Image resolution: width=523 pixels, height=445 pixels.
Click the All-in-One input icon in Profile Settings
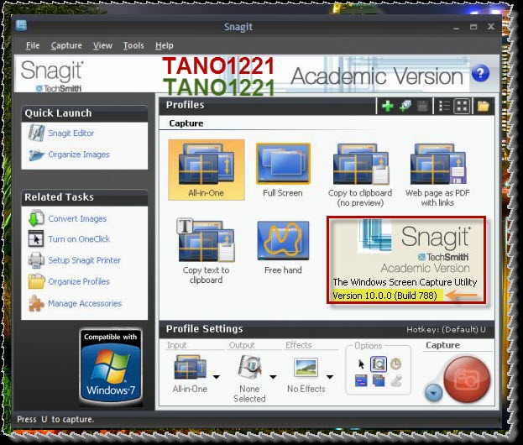pyautogui.click(x=190, y=367)
